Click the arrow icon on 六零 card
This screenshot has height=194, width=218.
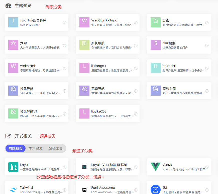pyautogui.click(x=65, y=45)
